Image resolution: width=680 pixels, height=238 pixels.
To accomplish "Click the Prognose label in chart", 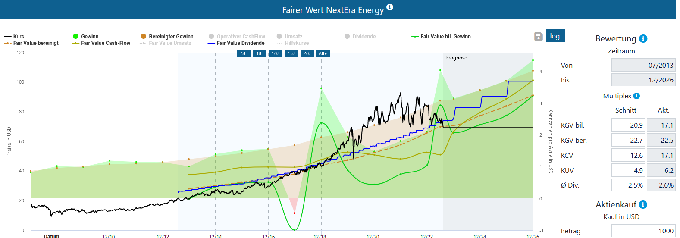I will pyautogui.click(x=456, y=58).
